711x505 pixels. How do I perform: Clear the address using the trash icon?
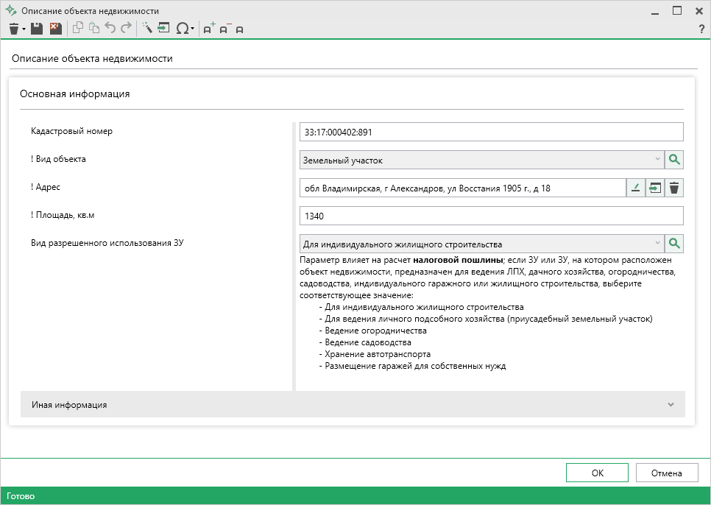pyautogui.click(x=674, y=188)
